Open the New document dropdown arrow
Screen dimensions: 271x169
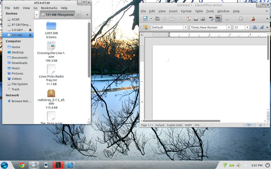[151, 19]
